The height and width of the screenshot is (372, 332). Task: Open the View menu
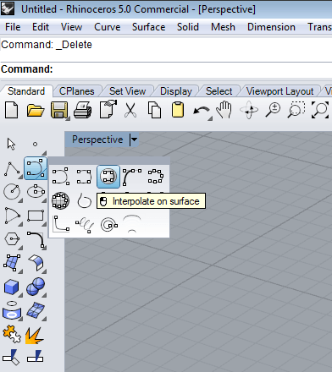click(71, 27)
